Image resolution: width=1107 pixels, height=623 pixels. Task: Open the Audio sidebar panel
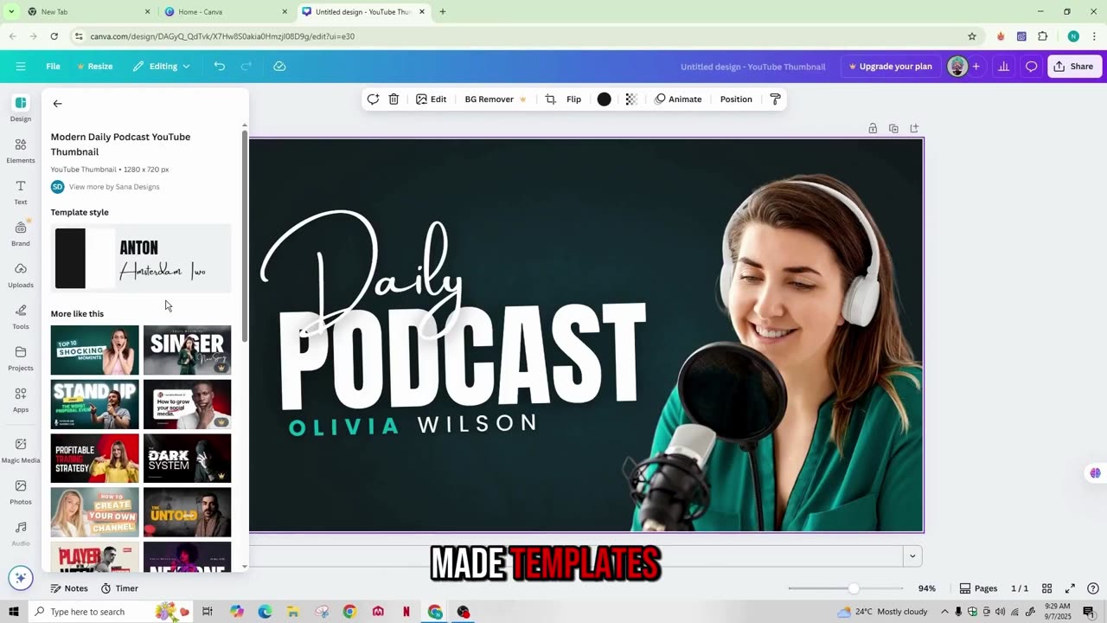[21, 533]
